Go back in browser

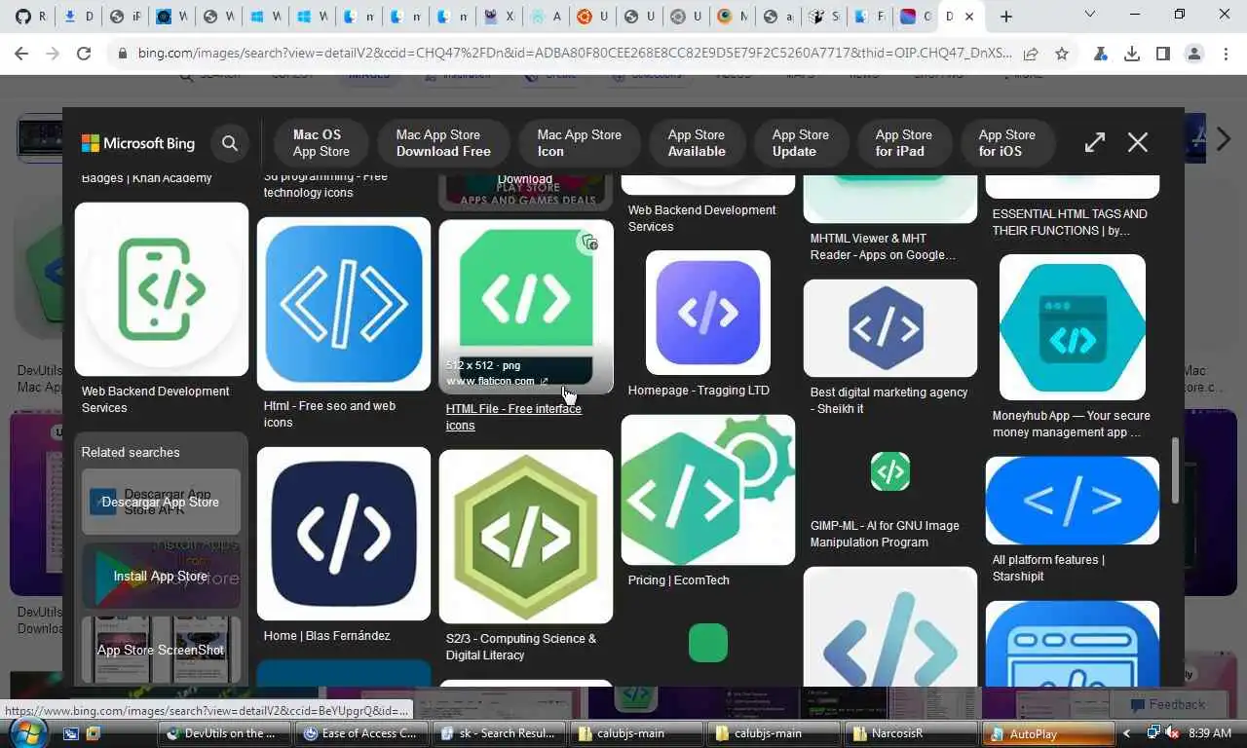point(21,55)
